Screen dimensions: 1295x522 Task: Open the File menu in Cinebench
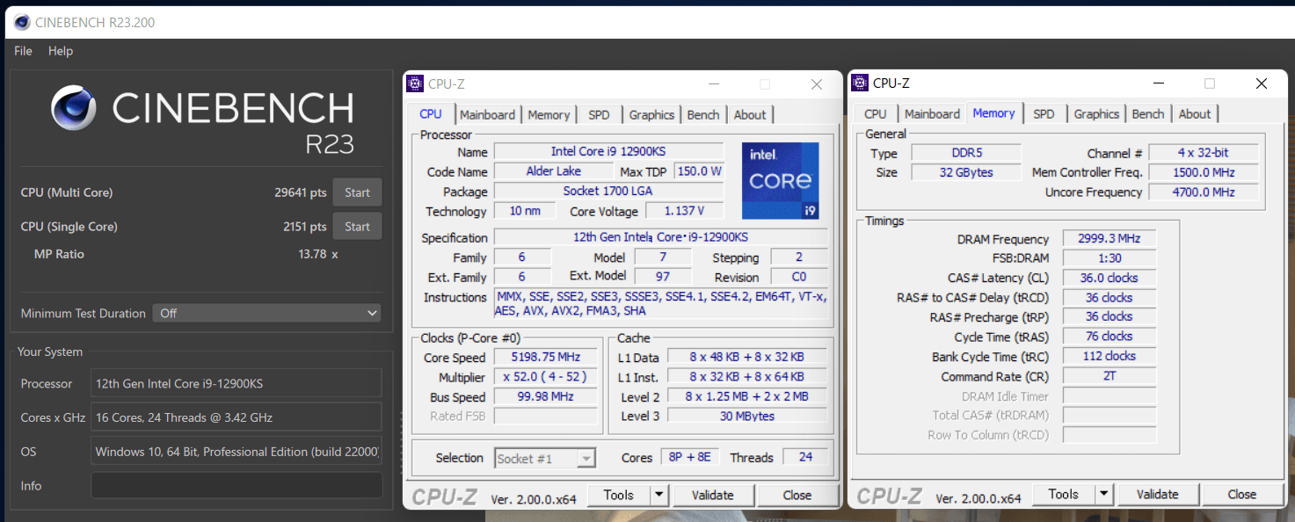23,51
